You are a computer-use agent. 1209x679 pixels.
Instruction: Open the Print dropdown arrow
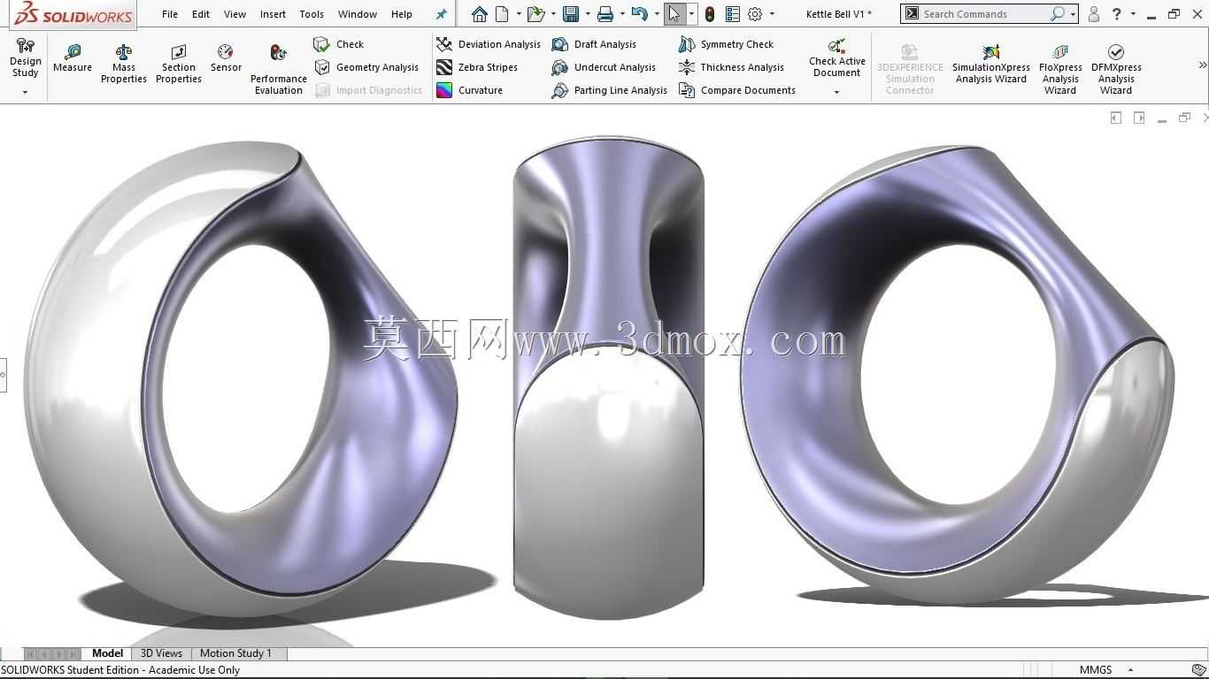tap(622, 14)
